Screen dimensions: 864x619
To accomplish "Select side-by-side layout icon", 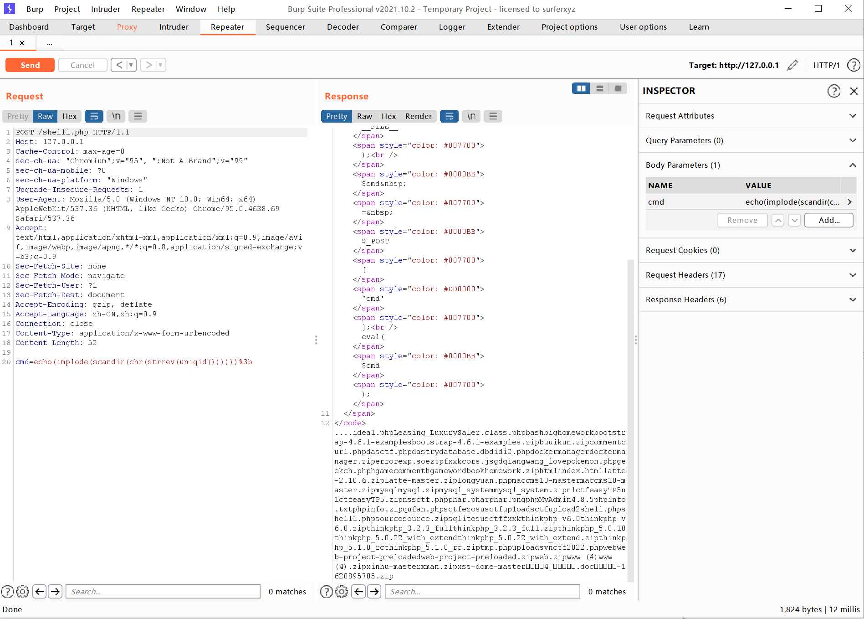I will 581,88.
